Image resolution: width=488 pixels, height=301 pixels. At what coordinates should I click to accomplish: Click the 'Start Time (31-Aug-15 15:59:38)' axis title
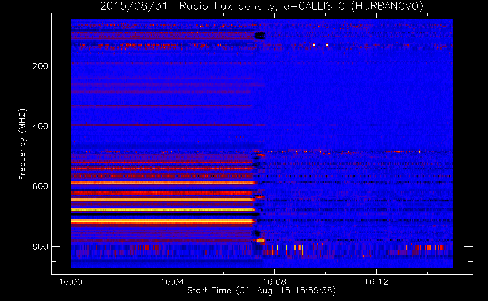[261, 291]
